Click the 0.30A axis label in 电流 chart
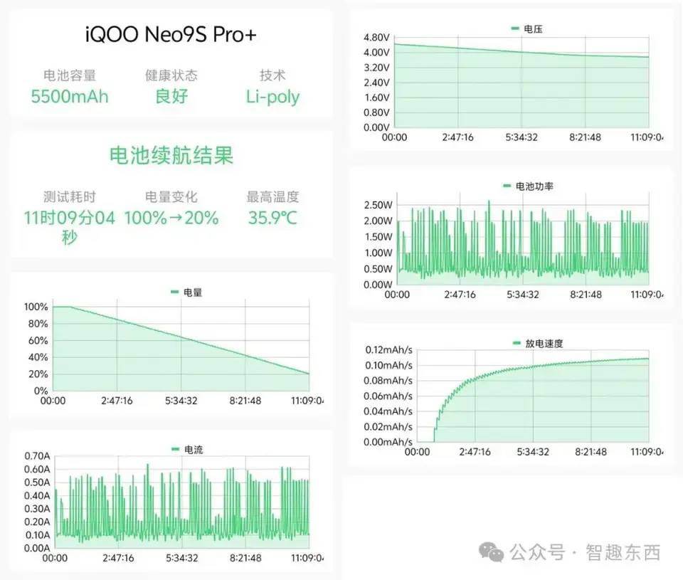 pos(37,509)
